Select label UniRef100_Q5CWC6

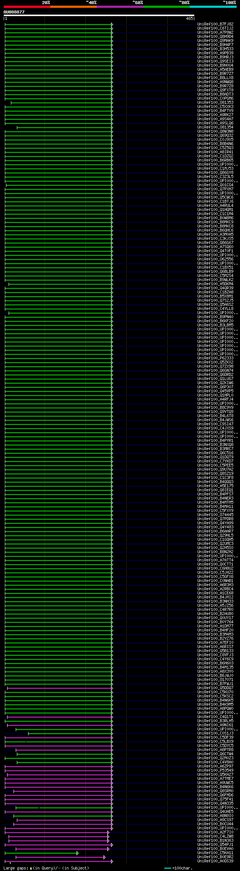coord(215,198)
